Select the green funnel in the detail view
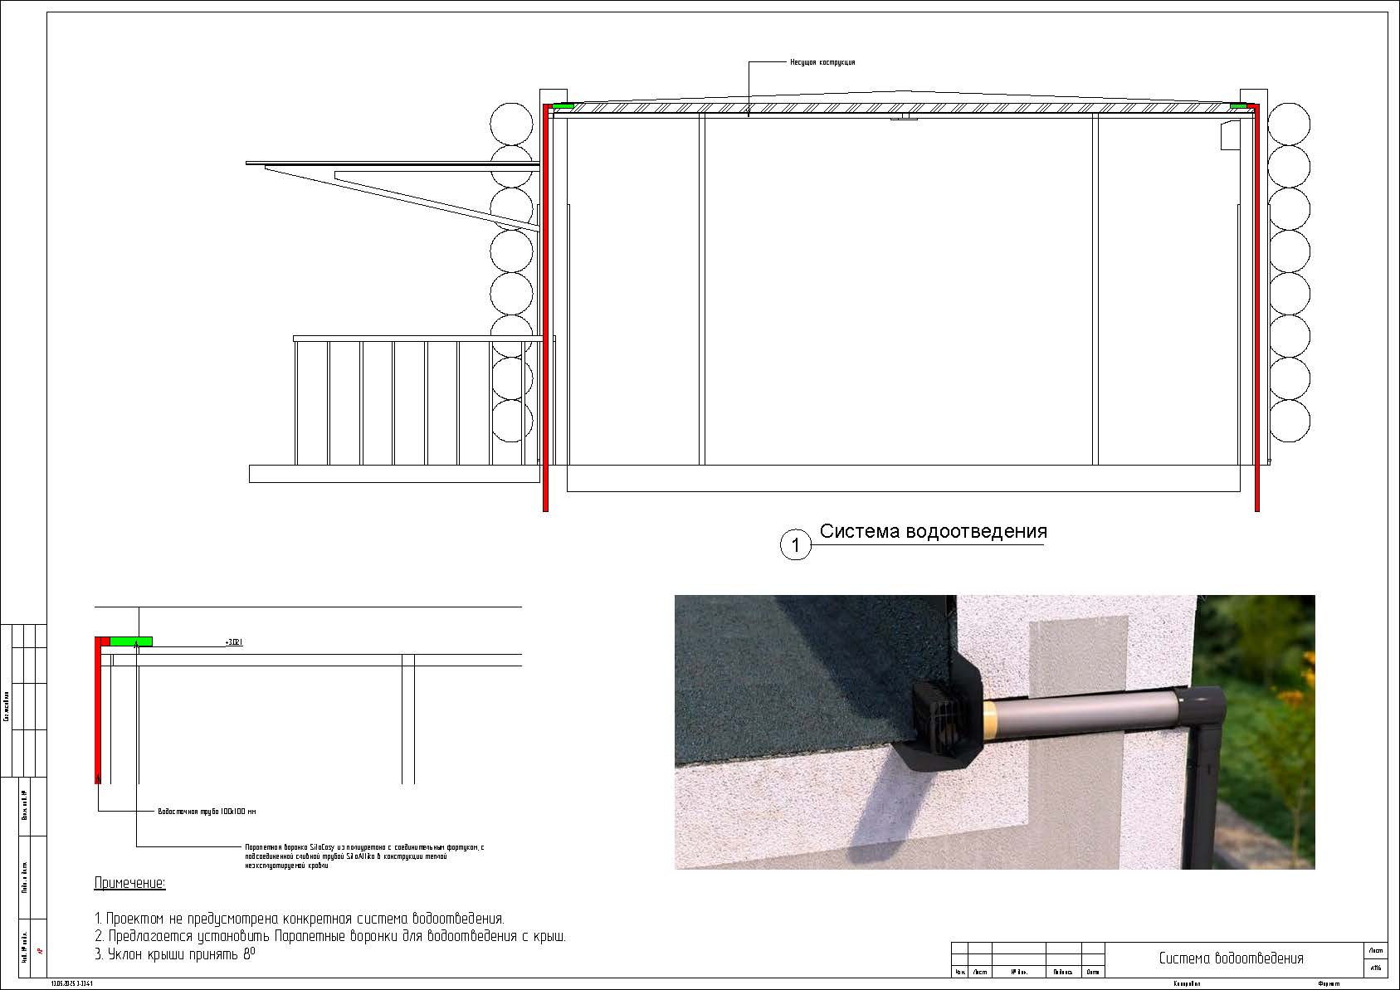The width and height of the screenshot is (1400, 990). [131, 641]
